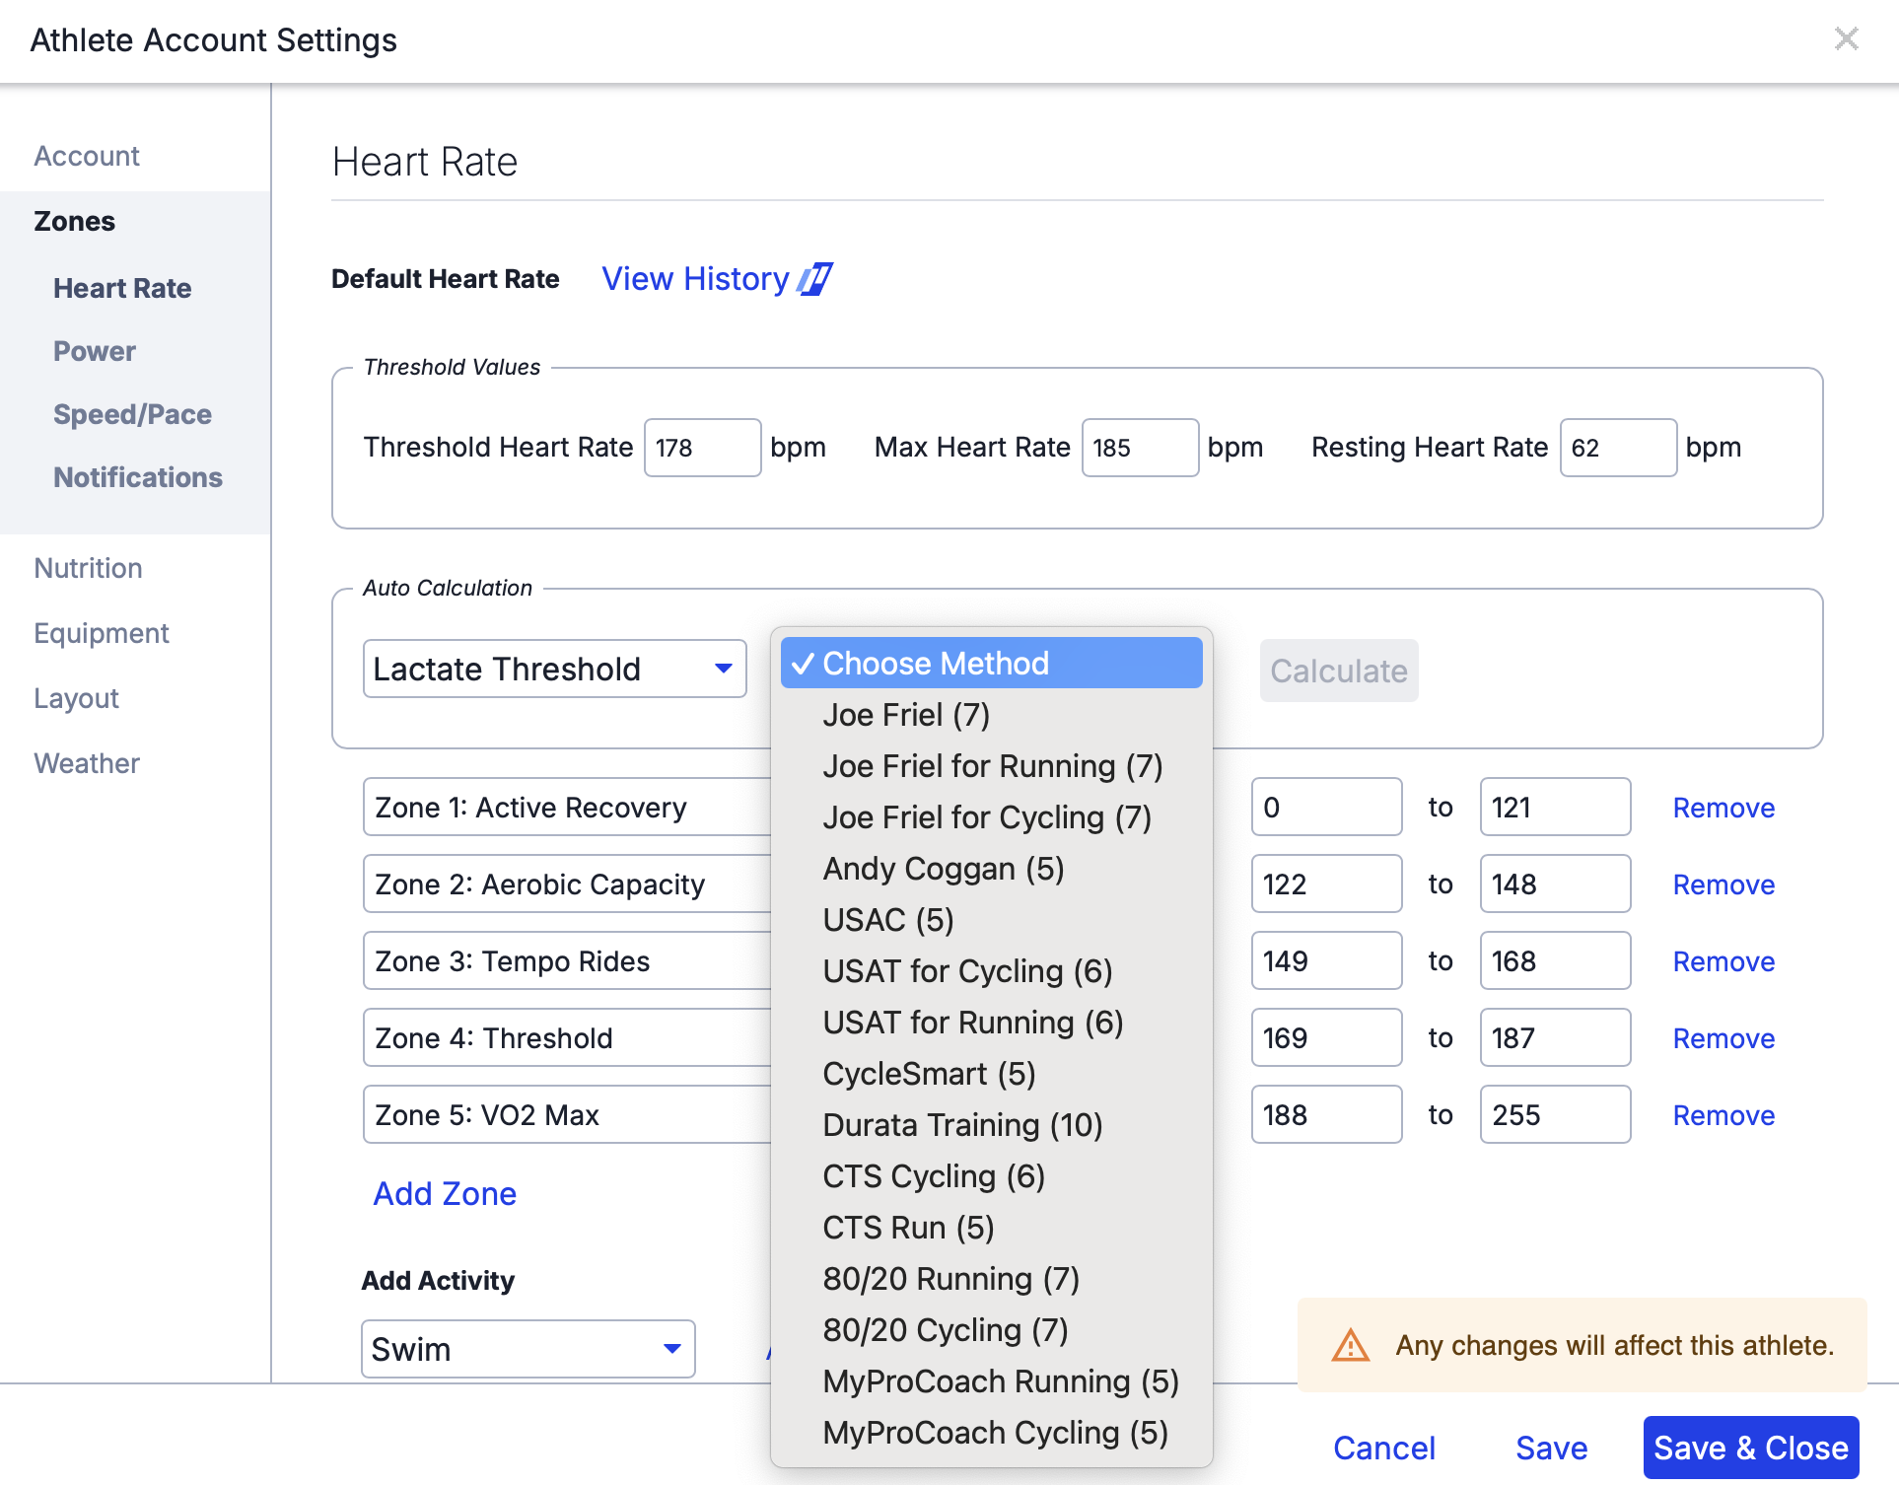1899x1485 pixels.
Task: Open the Account settings section
Action: click(x=87, y=156)
